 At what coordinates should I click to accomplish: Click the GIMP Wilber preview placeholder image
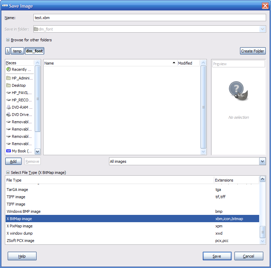(x=238, y=91)
